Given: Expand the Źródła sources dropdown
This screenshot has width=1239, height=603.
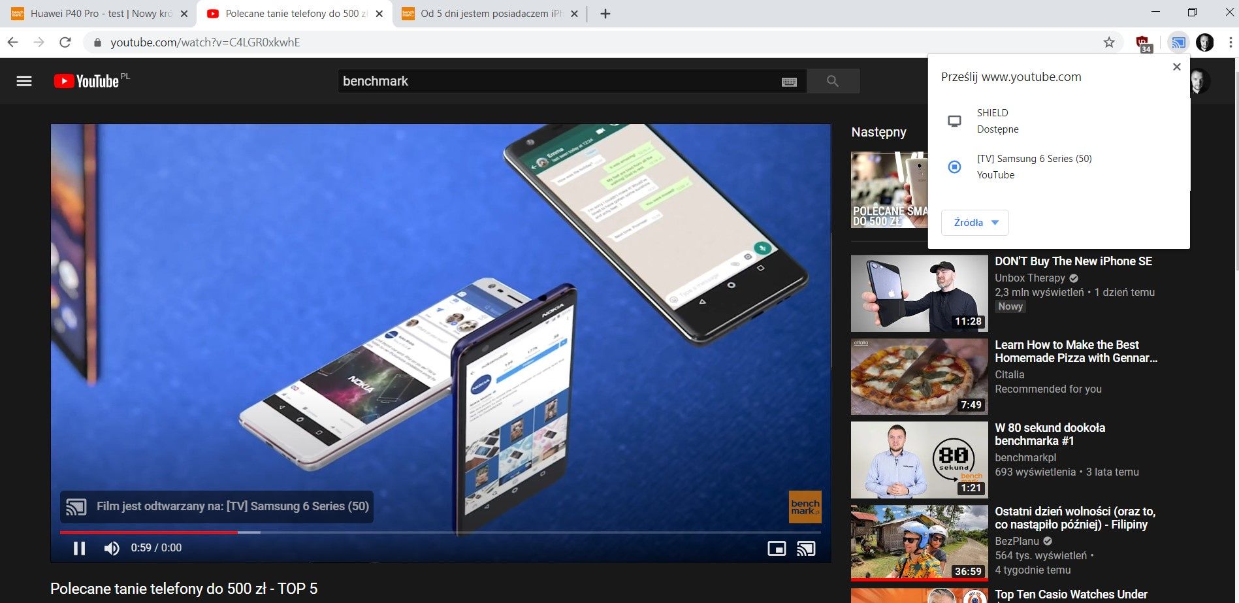Looking at the screenshot, I should pos(975,223).
